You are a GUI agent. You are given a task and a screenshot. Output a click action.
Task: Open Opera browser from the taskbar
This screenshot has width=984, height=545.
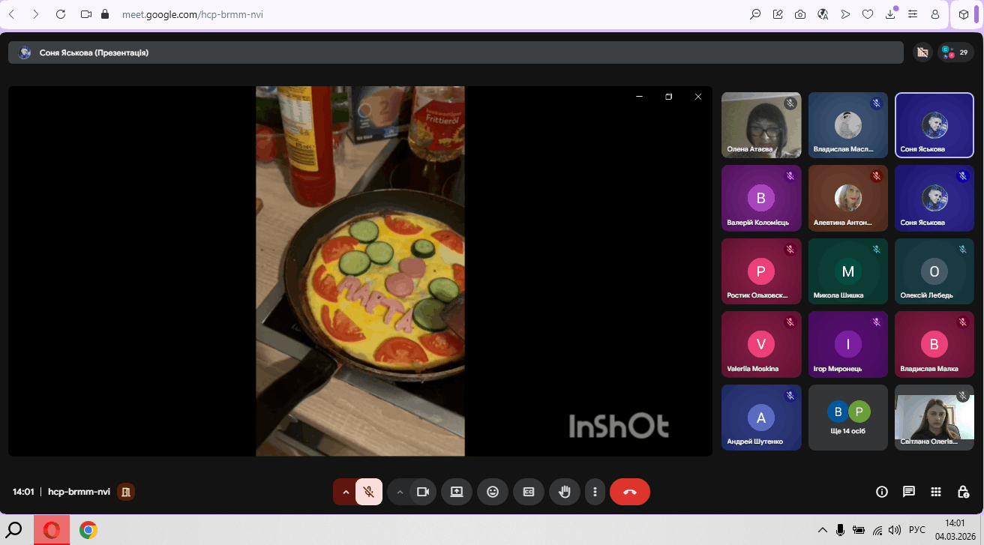[52, 530]
